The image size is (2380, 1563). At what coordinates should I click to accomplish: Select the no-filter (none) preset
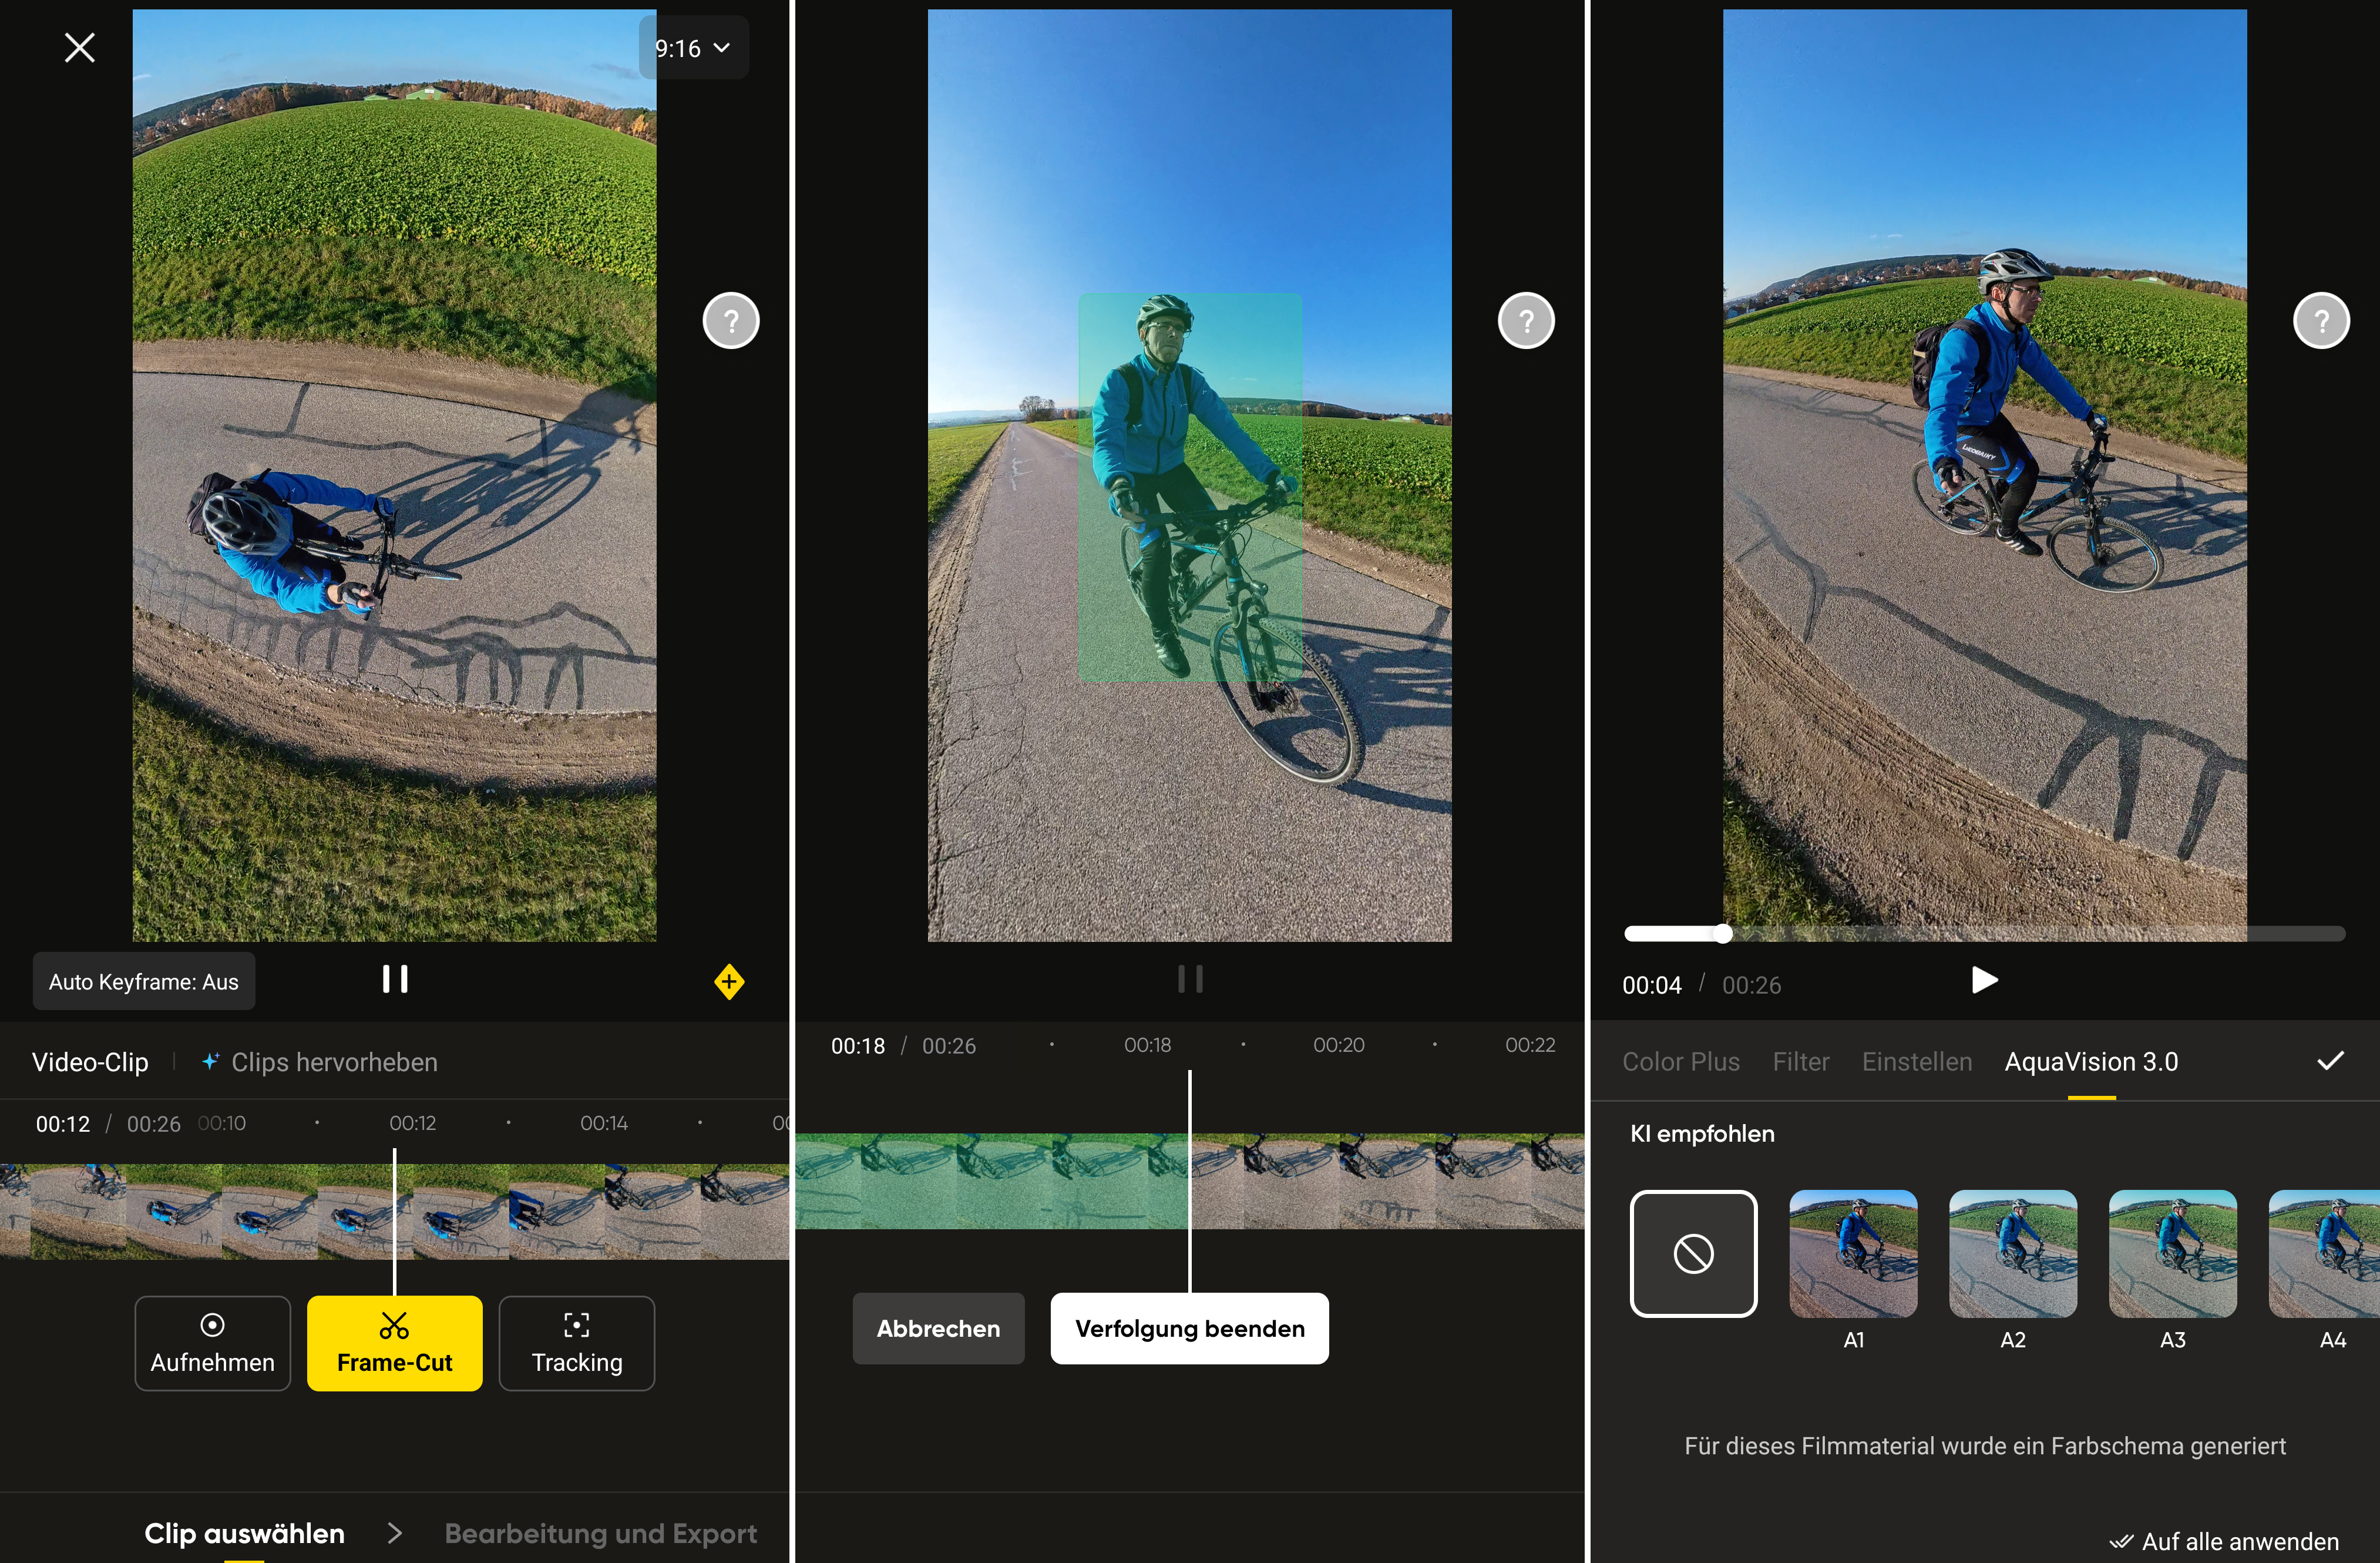[1693, 1253]
